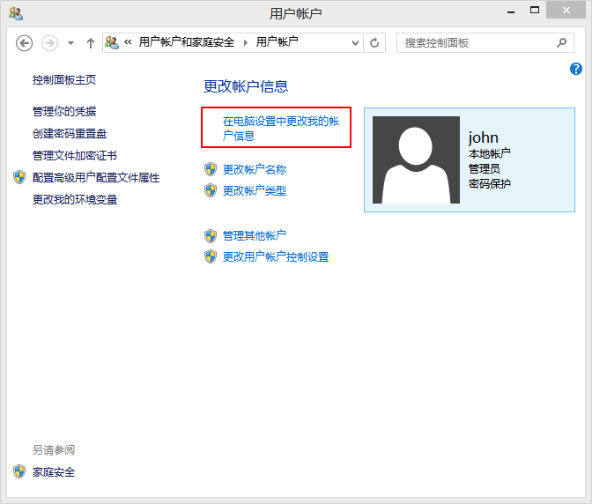
Task: Open 家庭安全 link at bottom left
Action: point(54,472)
